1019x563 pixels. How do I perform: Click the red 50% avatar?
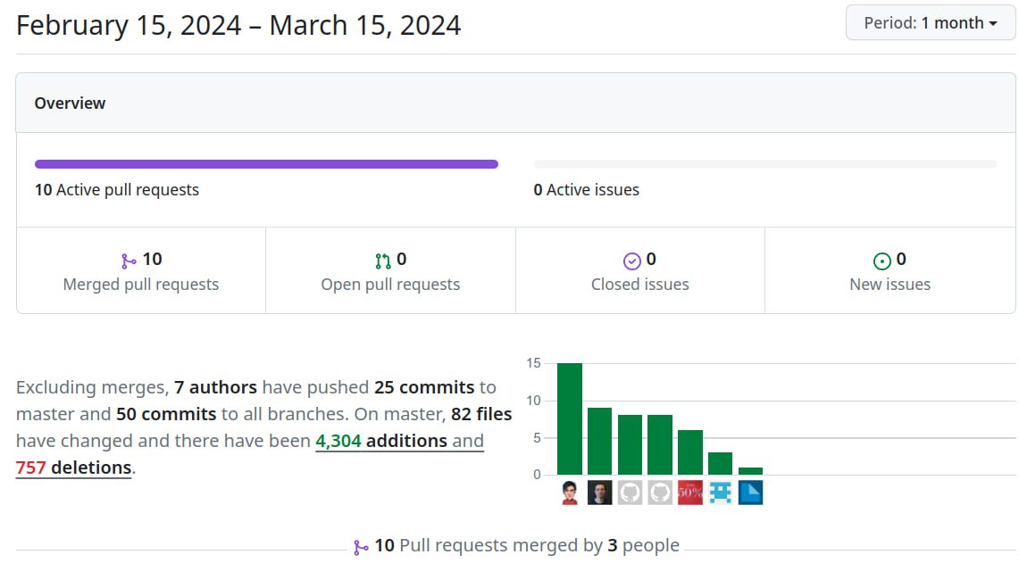coord(690,493)
